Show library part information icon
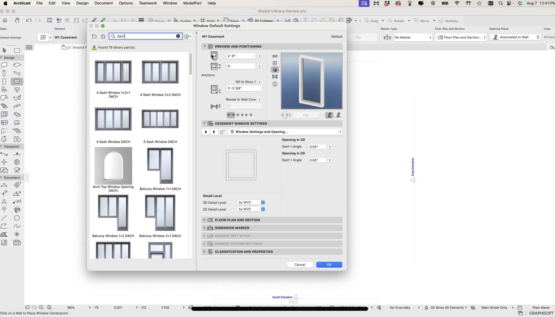This screenshot has height=317, width=555. [275, 84]
